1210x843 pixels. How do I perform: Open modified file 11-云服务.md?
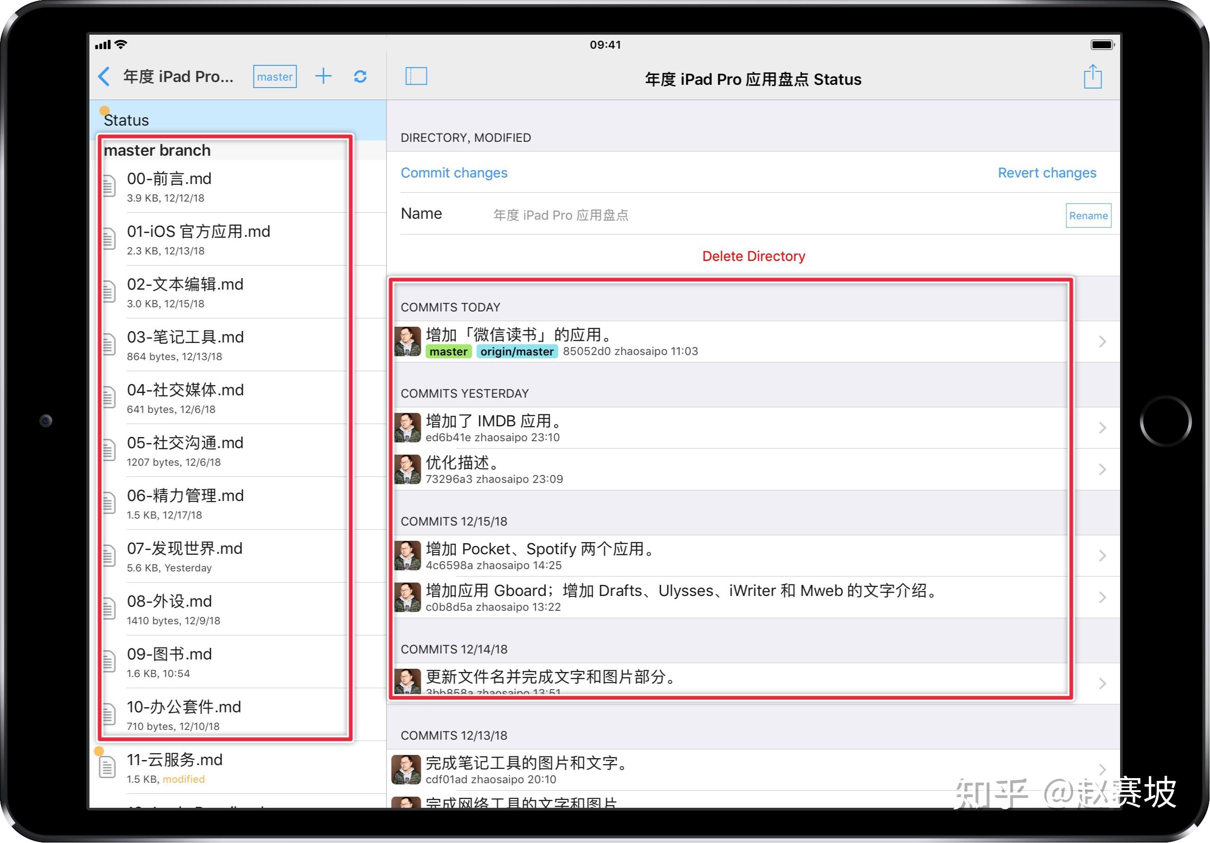tap(238, 767)
